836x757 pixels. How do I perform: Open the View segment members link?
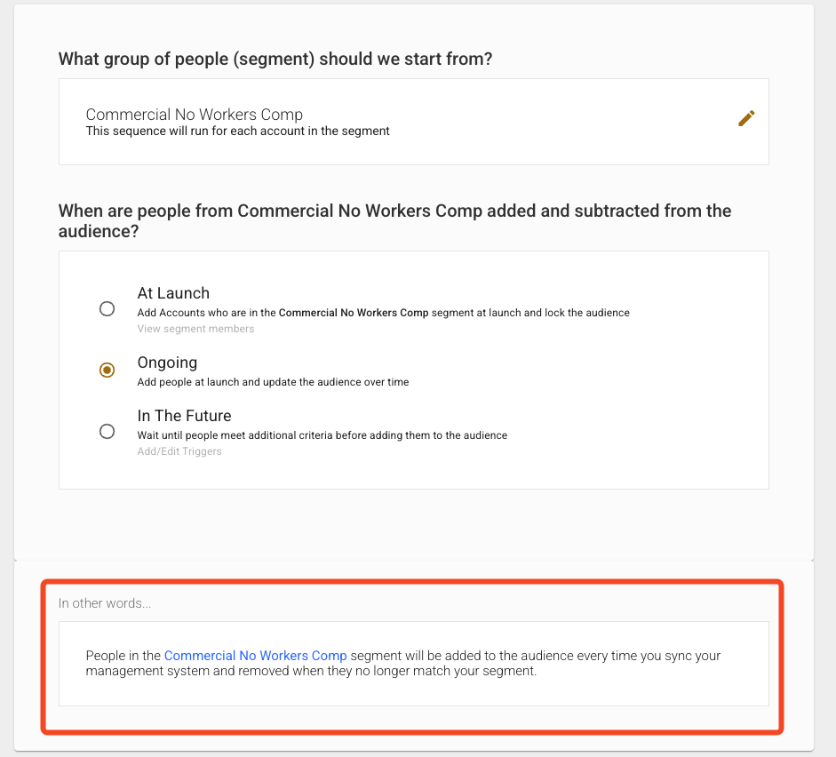195,329
